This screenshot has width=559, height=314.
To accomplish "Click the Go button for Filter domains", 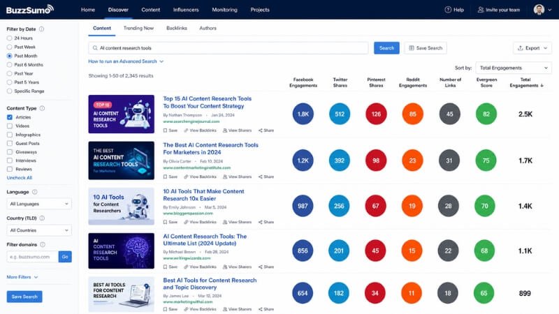I will pos(65,257).
